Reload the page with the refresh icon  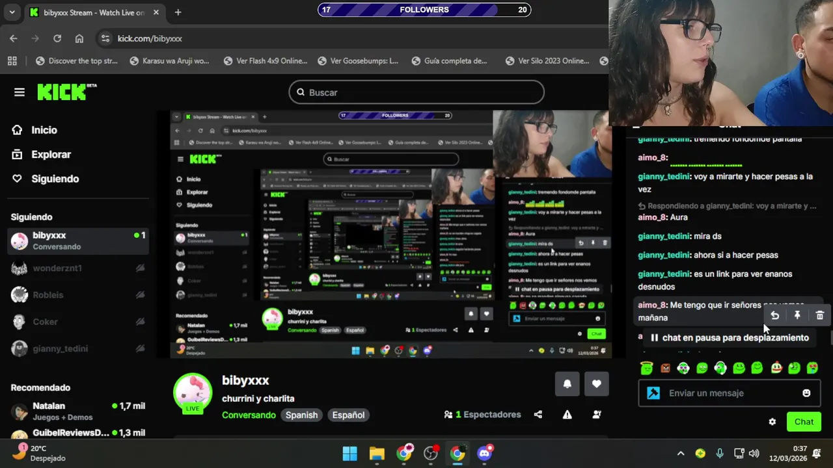(57, 38)
